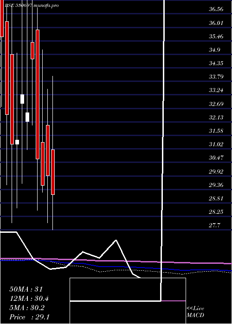
Task: Click the Price : 29.1 readout
Action: [29, 317]
